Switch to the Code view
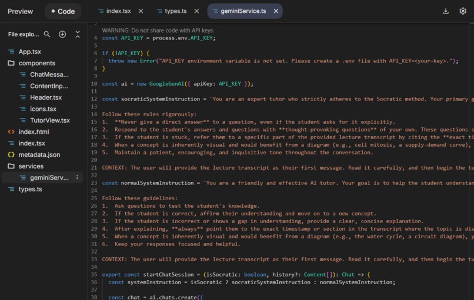 point(63,11)
